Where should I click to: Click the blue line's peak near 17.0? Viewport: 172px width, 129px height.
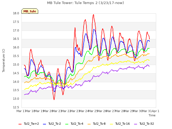click(94, 29)
